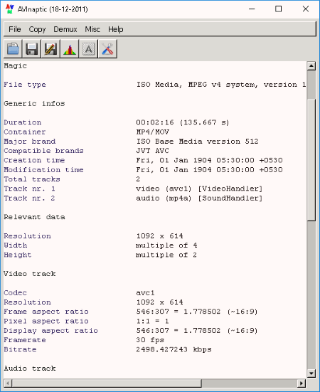Open the Misc menu
The height and width of the screenshot is (392, 320).
pos(92,29)
